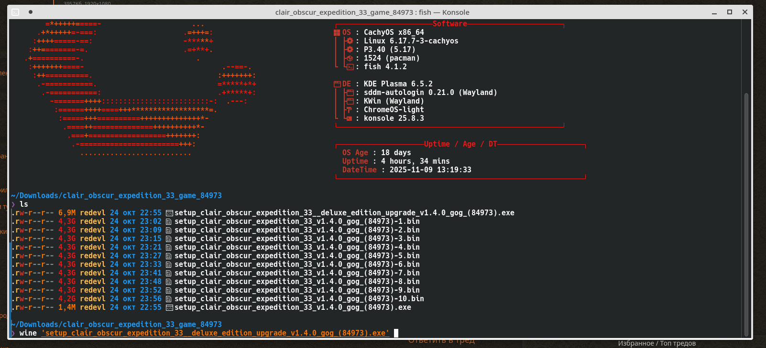Click the file icon before the (84973)-10.bin file
The image size is (766, 348).
(169, 299)
